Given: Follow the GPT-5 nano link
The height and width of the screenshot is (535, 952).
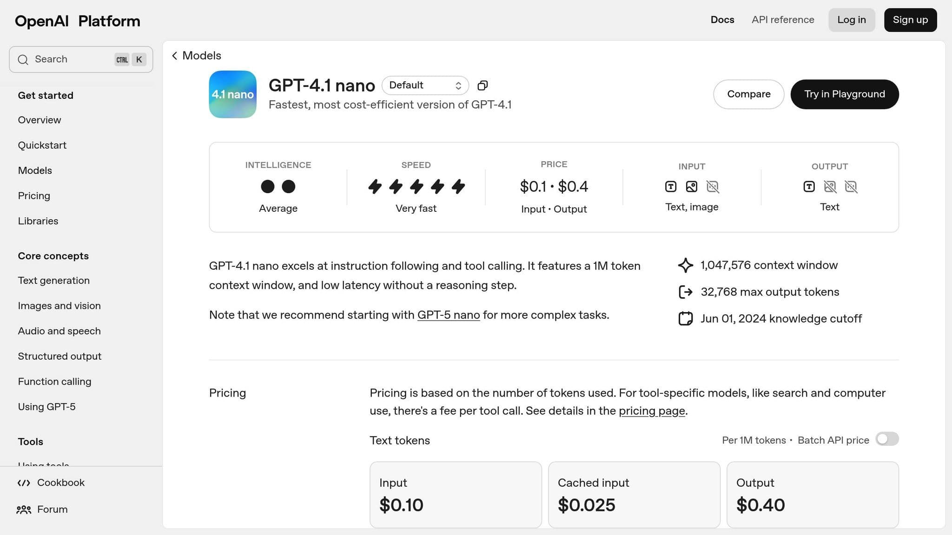Looking at the screenshot, I should 449,315.
